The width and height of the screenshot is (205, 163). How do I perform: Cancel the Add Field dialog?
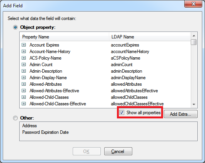click(x=118, y=151)
